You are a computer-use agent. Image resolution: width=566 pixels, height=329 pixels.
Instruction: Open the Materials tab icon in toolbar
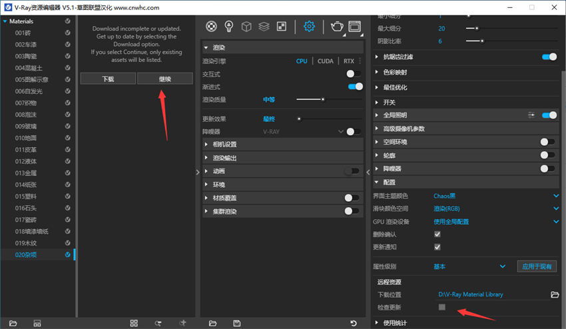[211, 27]
